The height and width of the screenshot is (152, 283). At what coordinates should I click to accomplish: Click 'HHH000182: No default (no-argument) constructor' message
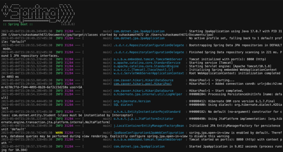point(231,112)
